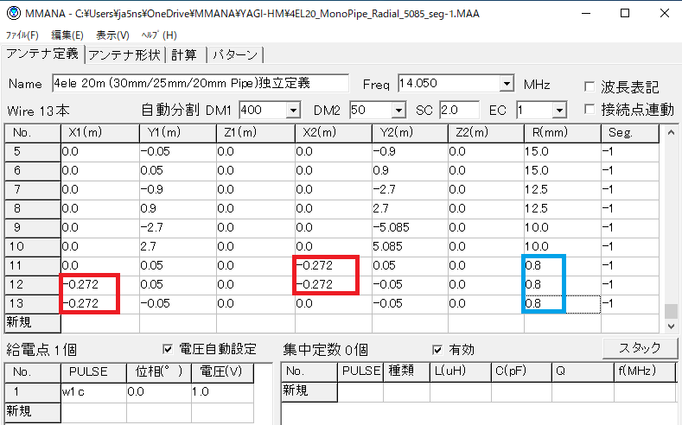This screenshot has height=425, width=682.
Task: Expand the DM1 400 dropdown
Action: coord(292,111)
